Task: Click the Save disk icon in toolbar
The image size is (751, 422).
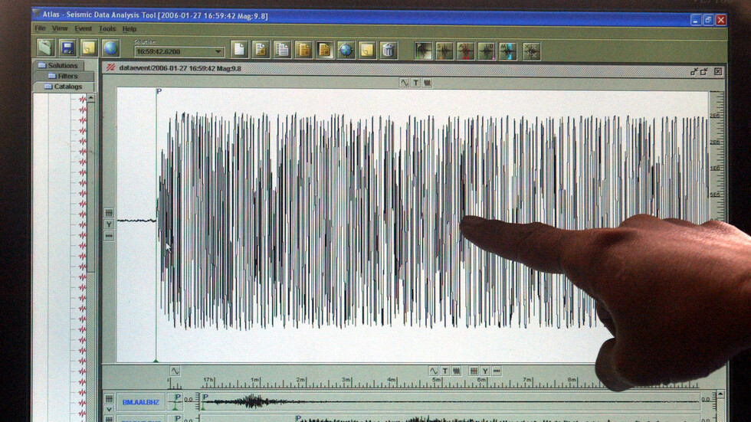Action: pyautogui.click(x=67, y=48)
